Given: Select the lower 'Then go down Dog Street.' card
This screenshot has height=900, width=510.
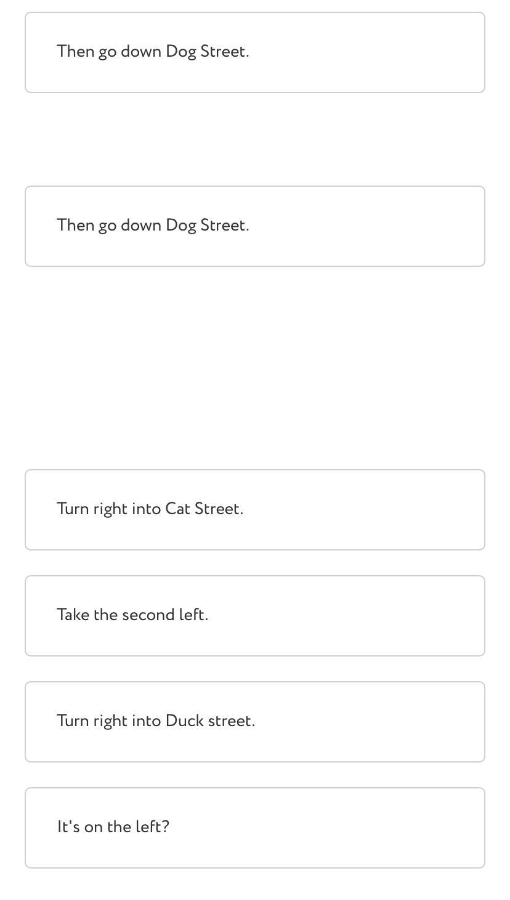Looking at the screenshot, I should tap(255, 226).
